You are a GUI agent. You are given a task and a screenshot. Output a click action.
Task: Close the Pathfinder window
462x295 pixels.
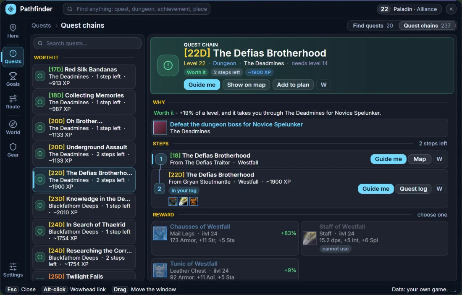tap(451, 9)
